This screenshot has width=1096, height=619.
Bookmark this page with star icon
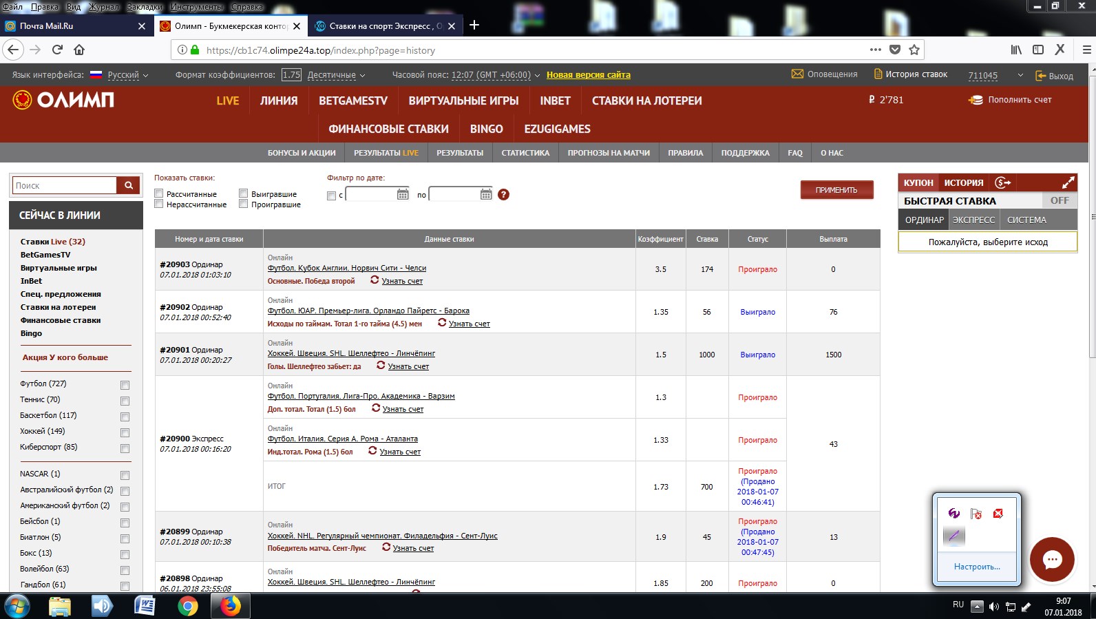tap(914, 50)
